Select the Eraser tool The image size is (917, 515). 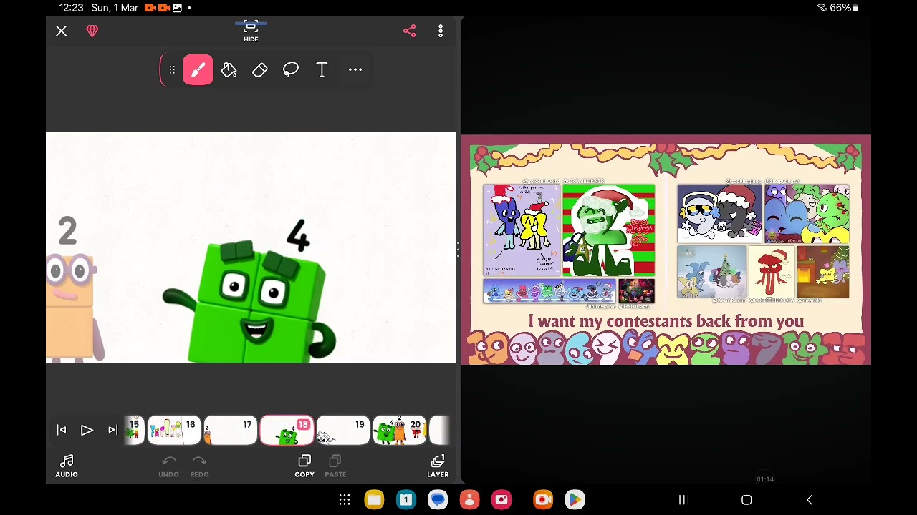click(x=260, y=70)
